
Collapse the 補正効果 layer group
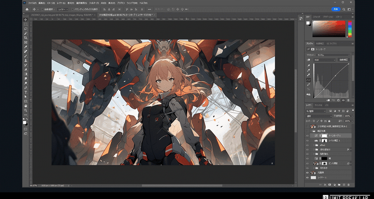(x=311, y=131)
